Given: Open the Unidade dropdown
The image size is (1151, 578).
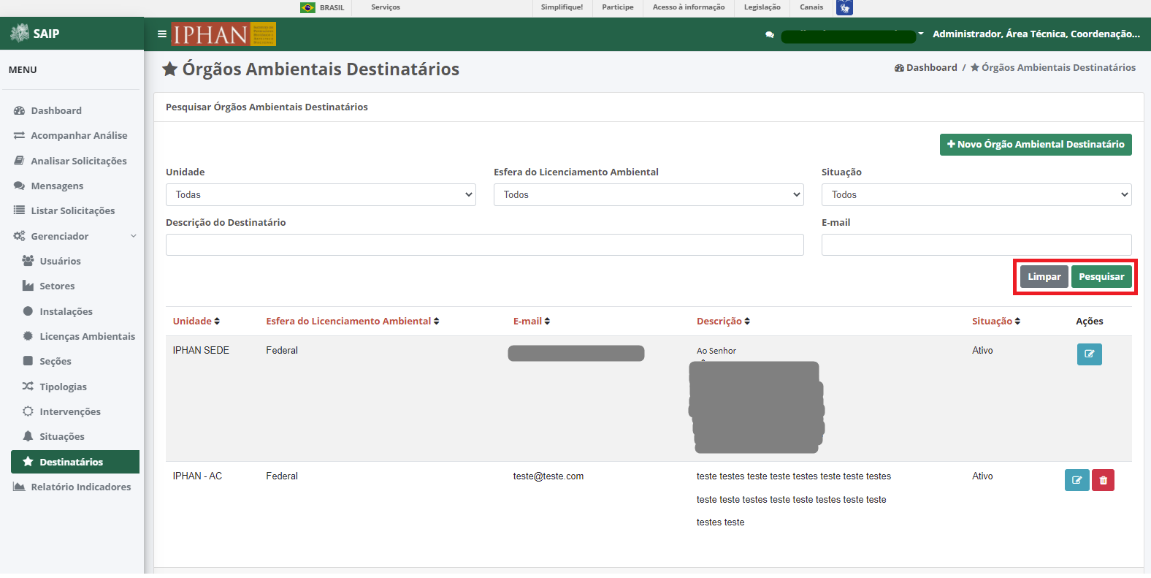Looking at the screenshot, I should (321, 194).
